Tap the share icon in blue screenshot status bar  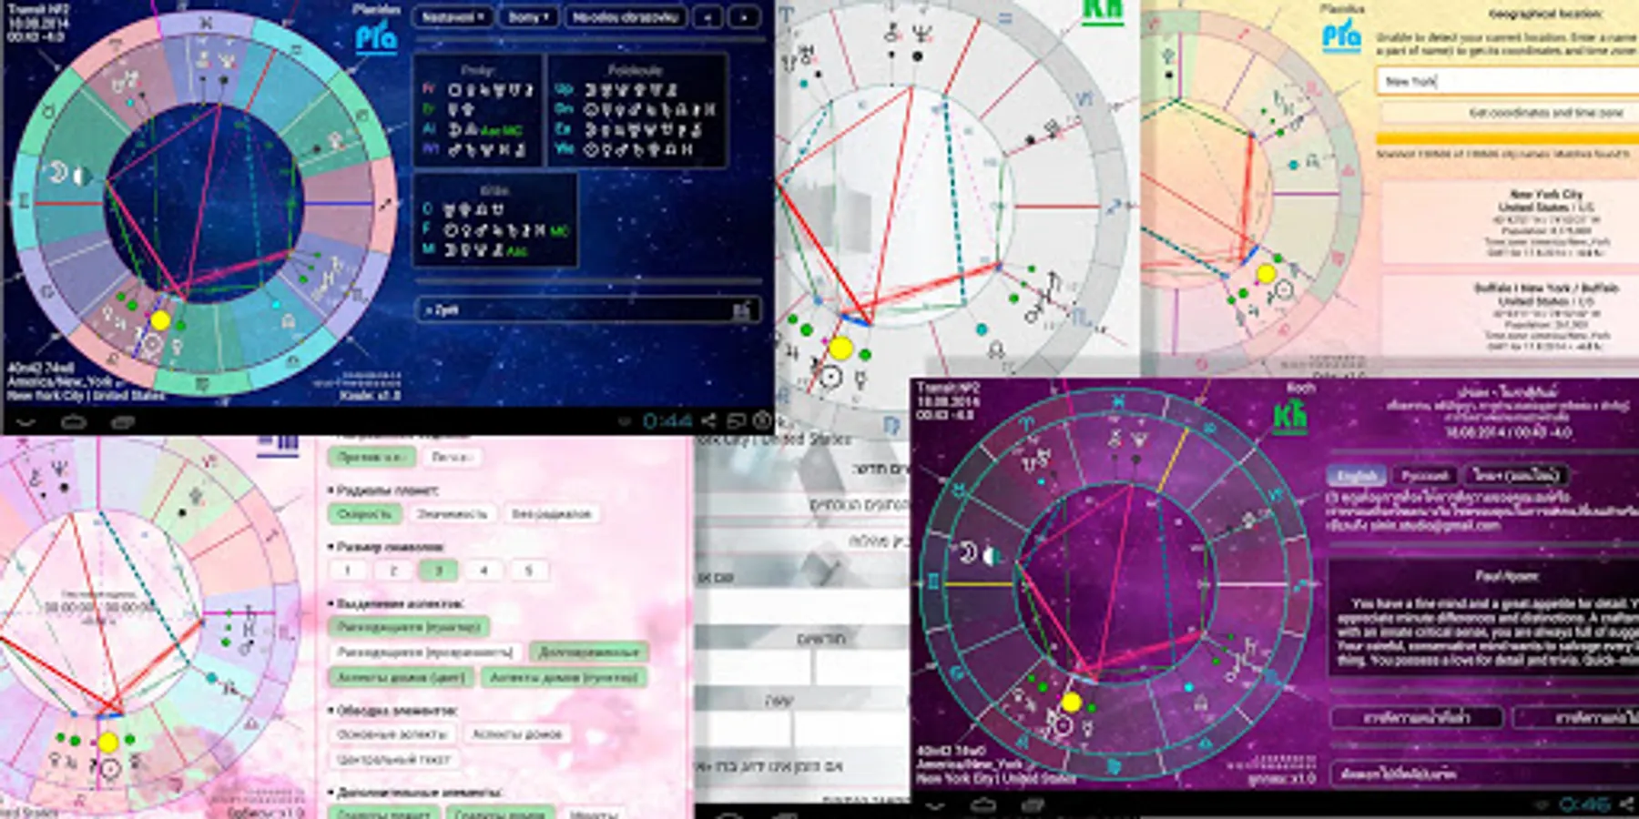(x=708, y=421)
